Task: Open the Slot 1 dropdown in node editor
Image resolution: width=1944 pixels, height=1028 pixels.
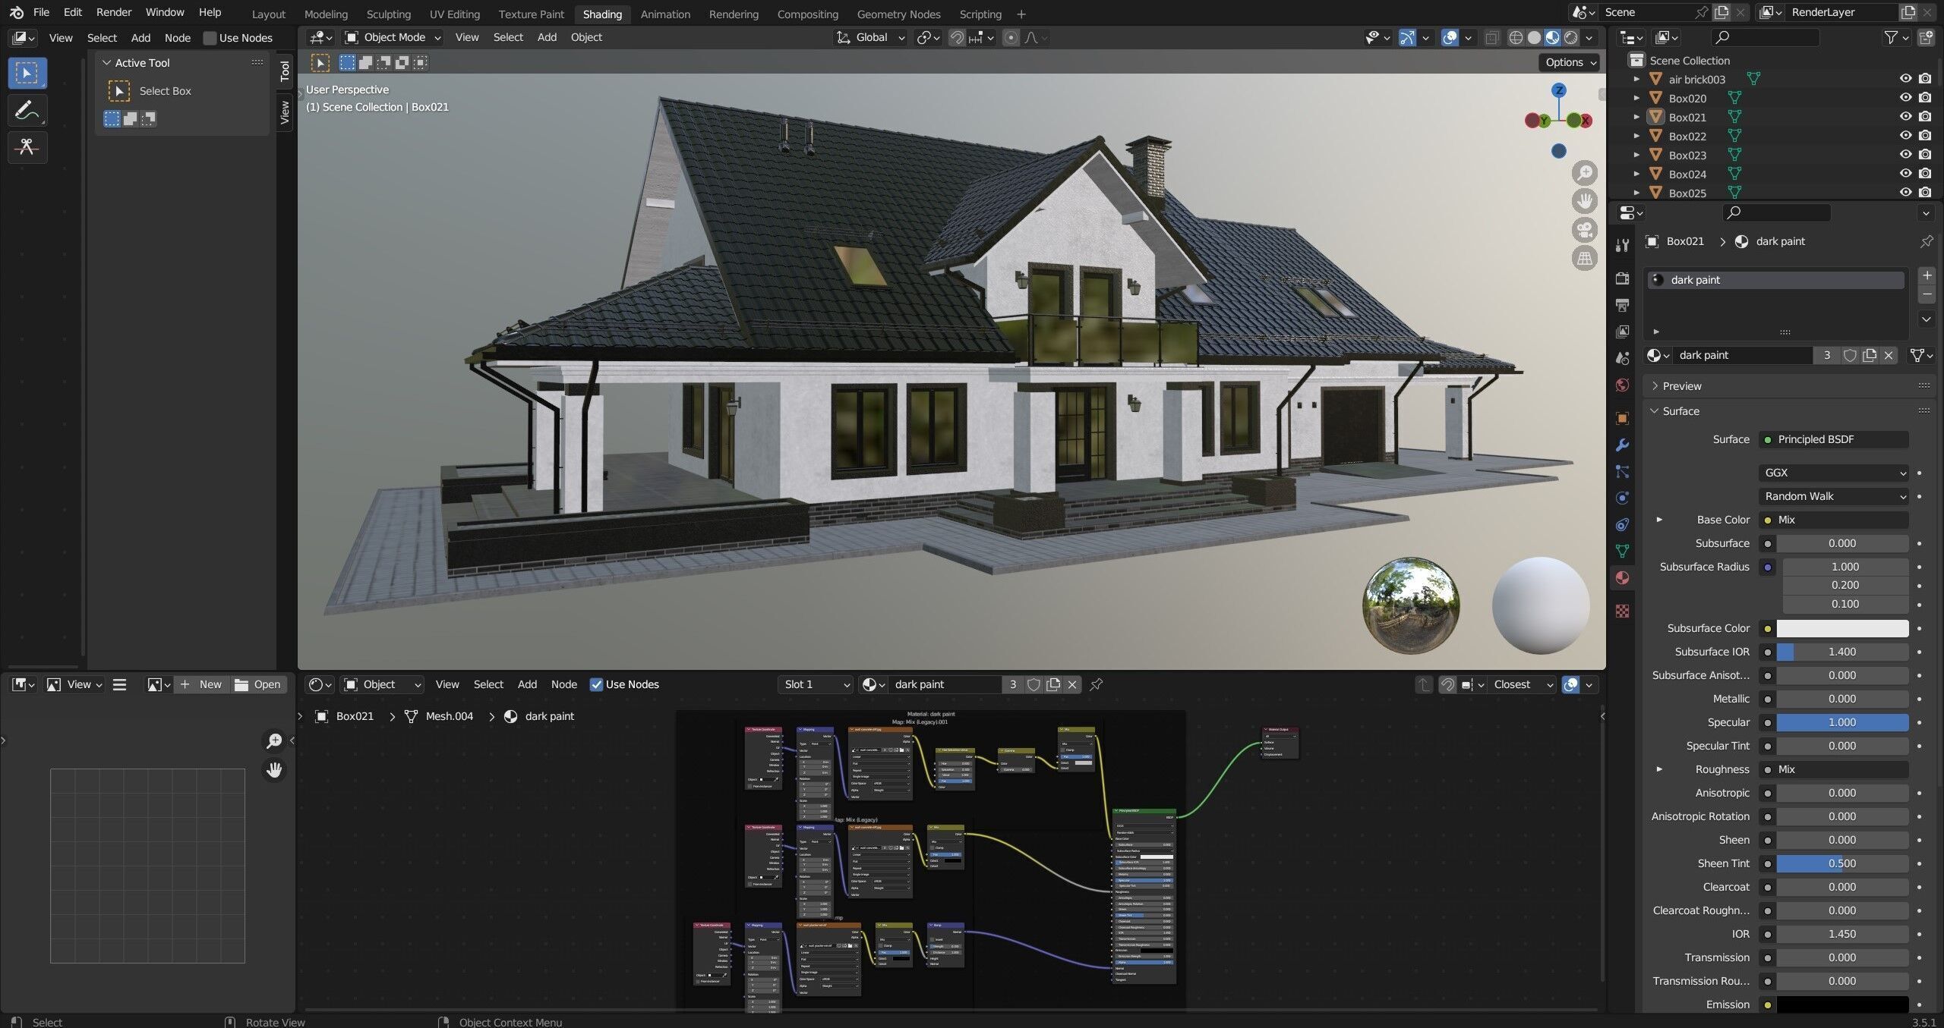Action: [816, 684]
